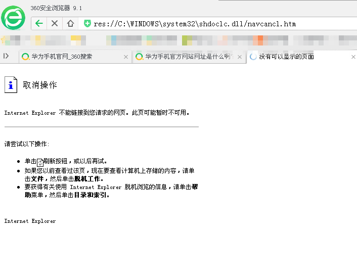Select the 没有可以显示的页面 tab
This screenshot has width=357, height=280.
[302, 57]
